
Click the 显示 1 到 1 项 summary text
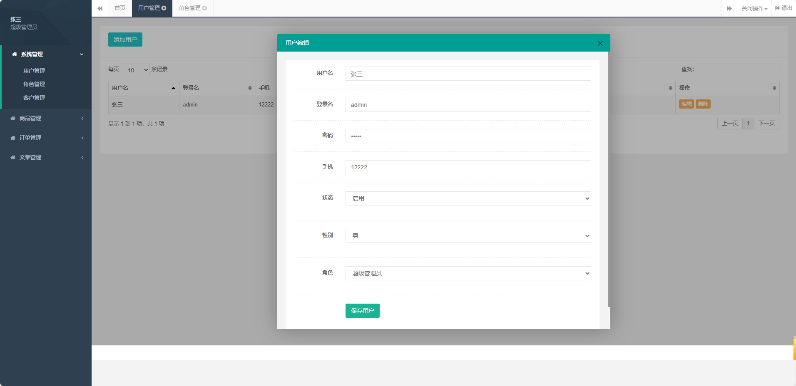tap(136, 124)
